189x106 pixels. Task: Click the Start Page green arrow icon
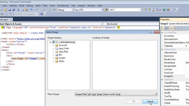164,10
